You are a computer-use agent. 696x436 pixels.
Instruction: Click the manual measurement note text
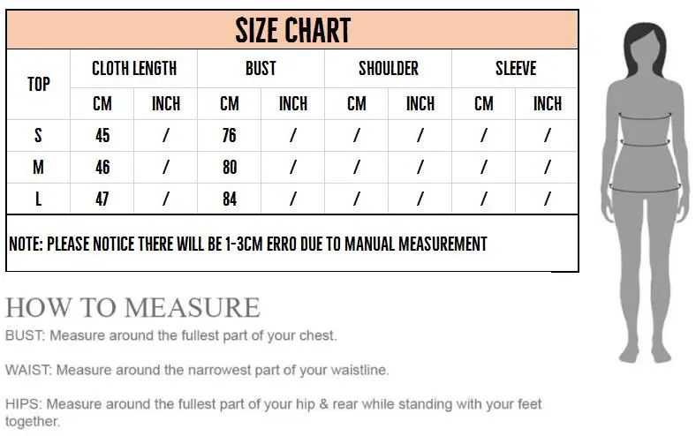(x=248, y=244)
